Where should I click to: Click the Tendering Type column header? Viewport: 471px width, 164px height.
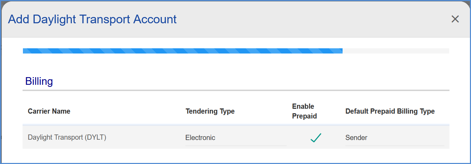tap(210, 111)
